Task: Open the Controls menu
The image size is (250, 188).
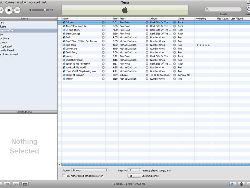Action: point(10,2)
